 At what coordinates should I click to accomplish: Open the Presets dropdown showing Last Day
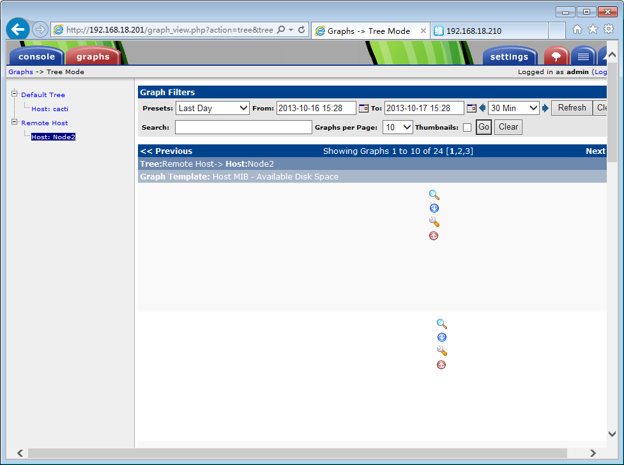tap(213, 108)
